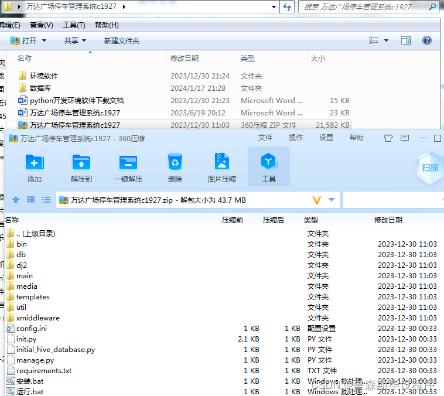Select the 安装.bat file icon
The height and width of the screenshot is (396, 444).
tap(11, 381)
